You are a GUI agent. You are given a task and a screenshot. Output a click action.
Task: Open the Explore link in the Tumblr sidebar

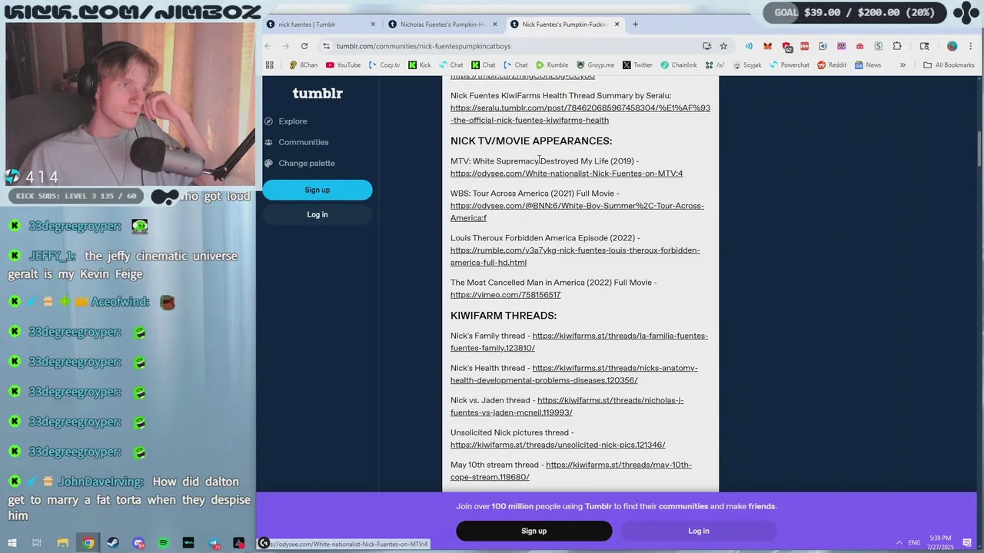tap(293, 121)
